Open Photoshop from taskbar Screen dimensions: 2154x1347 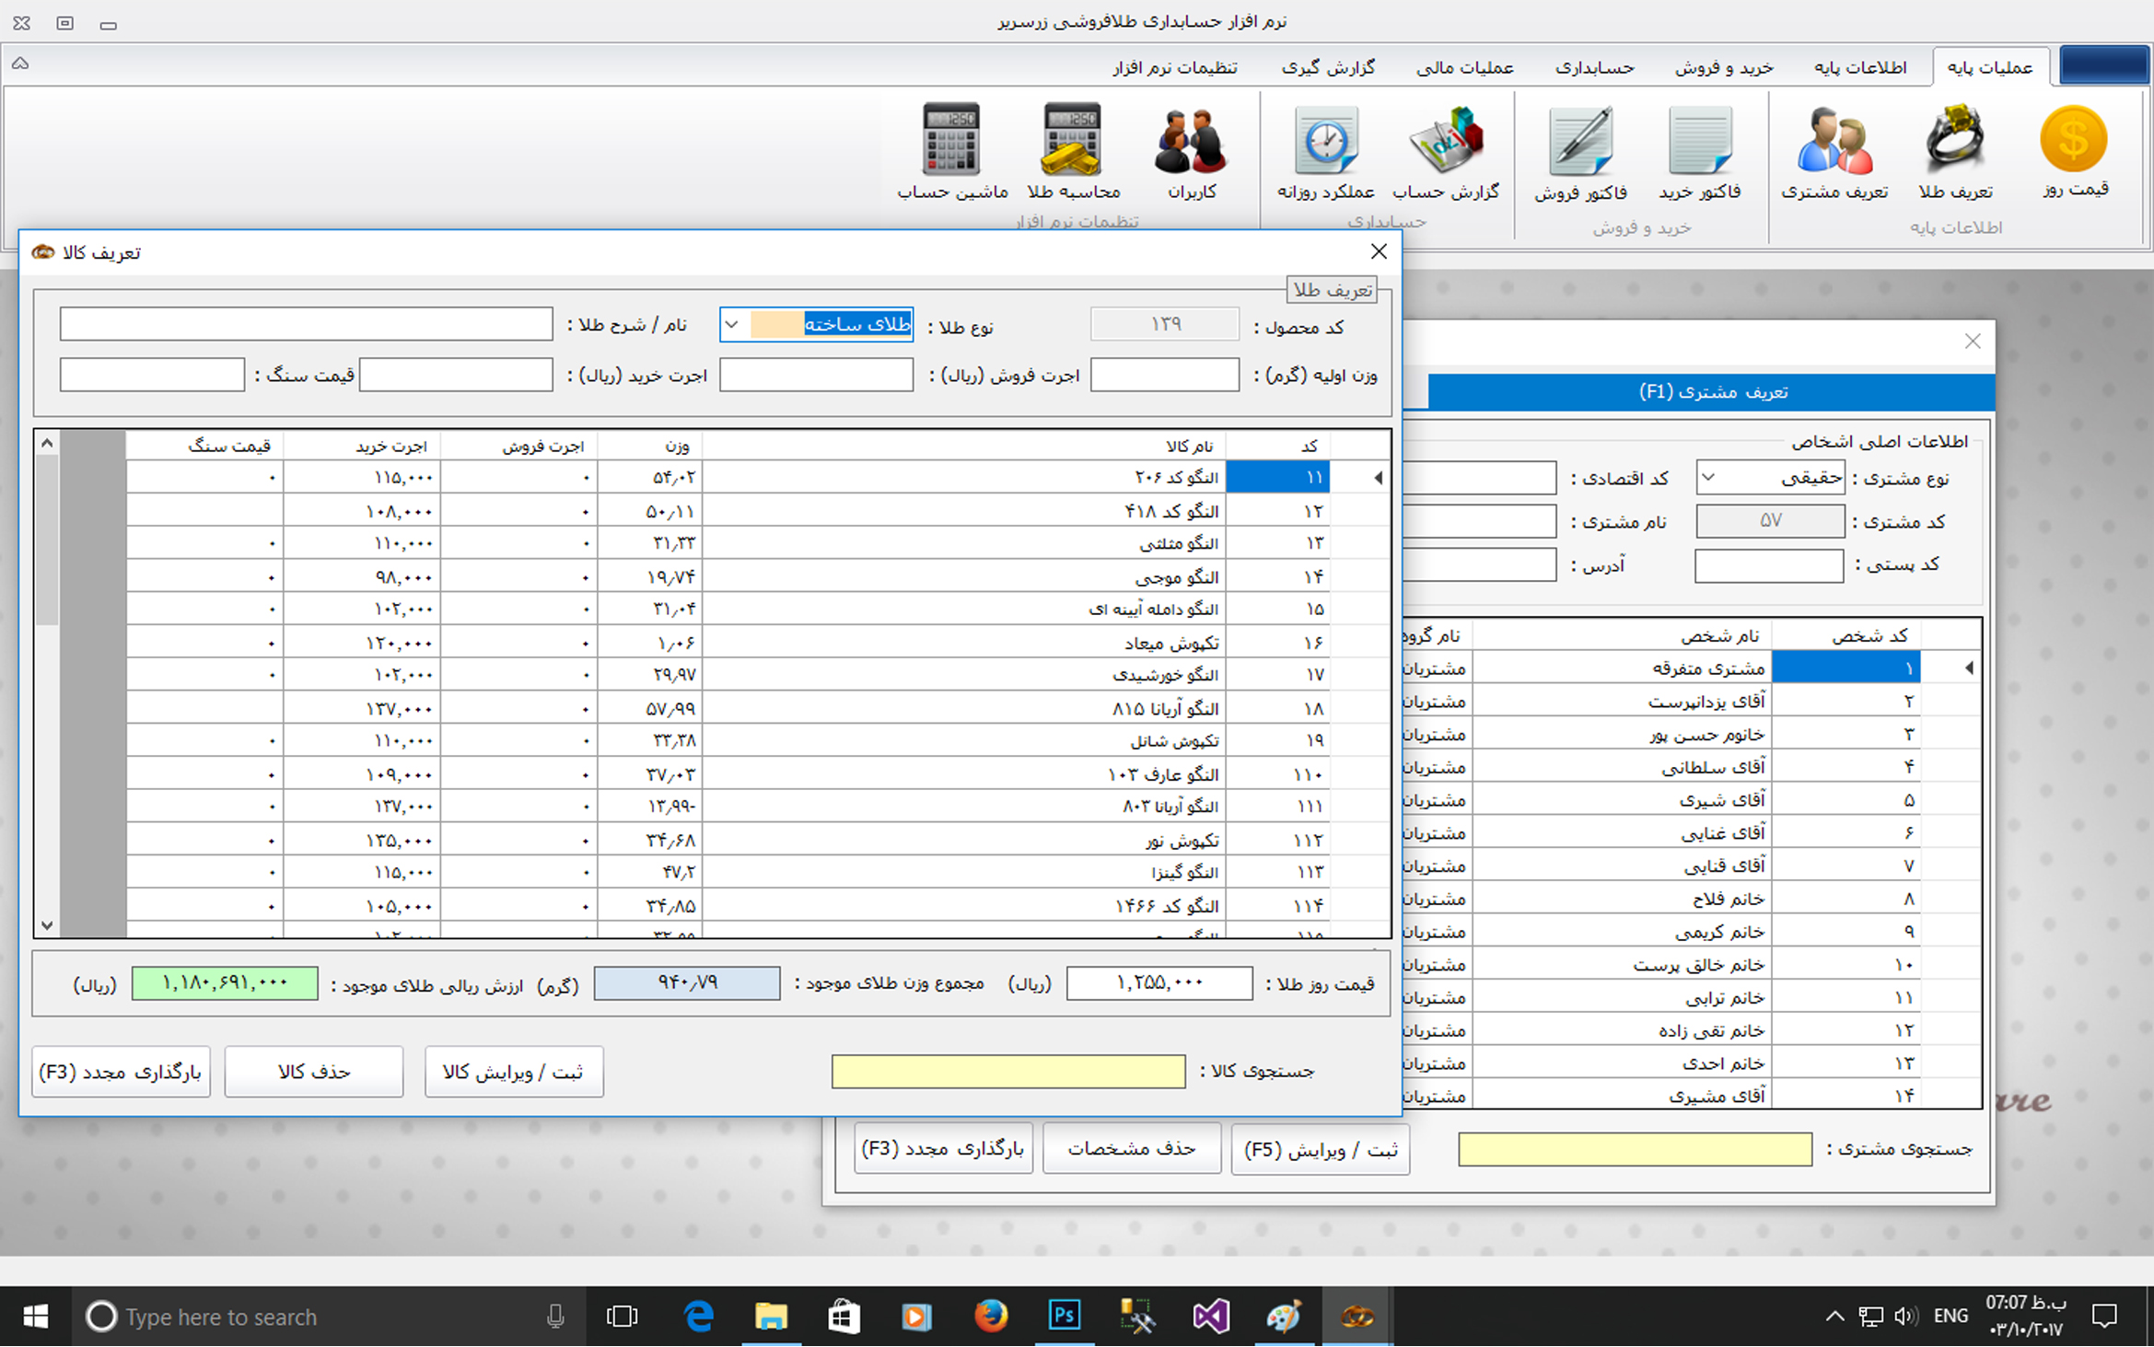pyautogui.click(x=1064, y=1315)
